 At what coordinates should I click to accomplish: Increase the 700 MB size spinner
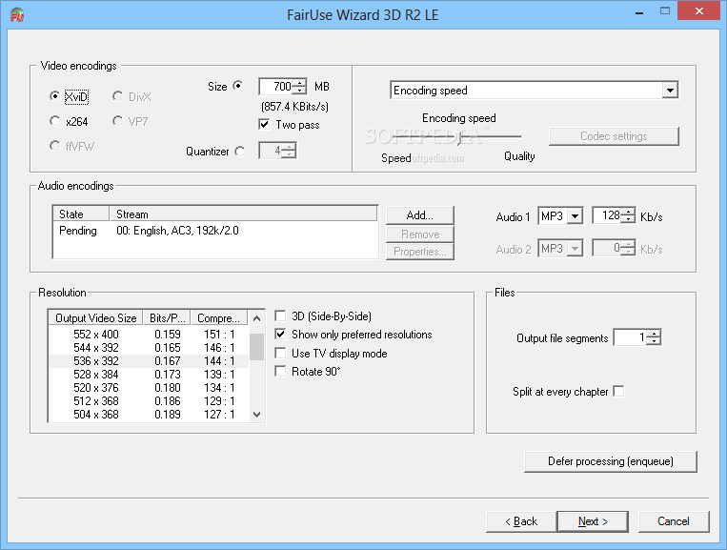[x=300, y=83]
